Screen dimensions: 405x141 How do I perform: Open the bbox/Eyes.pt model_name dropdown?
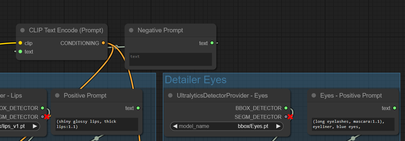pyautogui.click(x=227, y=126)
